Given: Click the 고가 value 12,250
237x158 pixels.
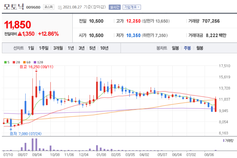Looking at the screenshot, I should point(133,21).
